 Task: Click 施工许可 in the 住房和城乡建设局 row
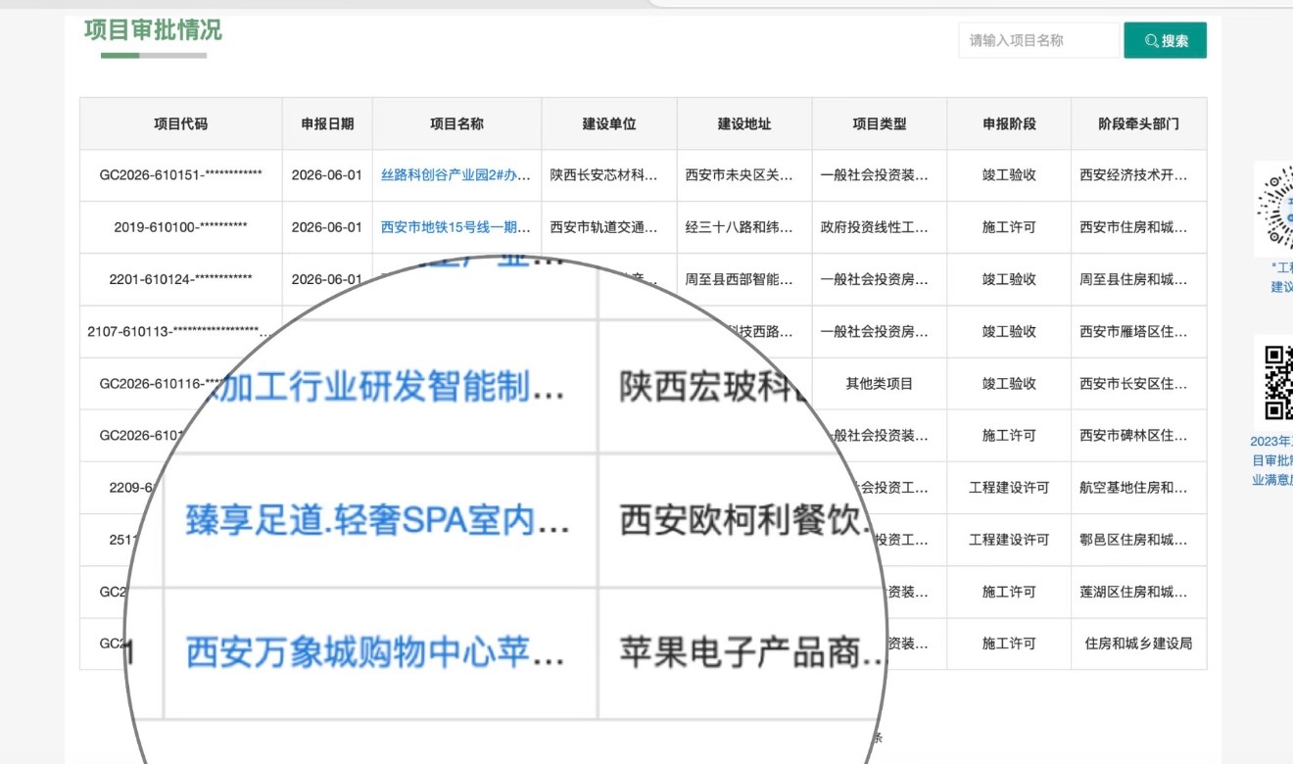[x=1009, y=644]
